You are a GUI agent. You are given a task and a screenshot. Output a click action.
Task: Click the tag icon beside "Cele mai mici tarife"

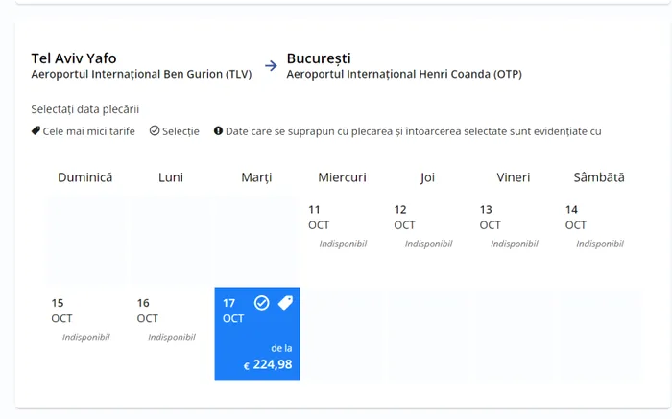point(36,130)
